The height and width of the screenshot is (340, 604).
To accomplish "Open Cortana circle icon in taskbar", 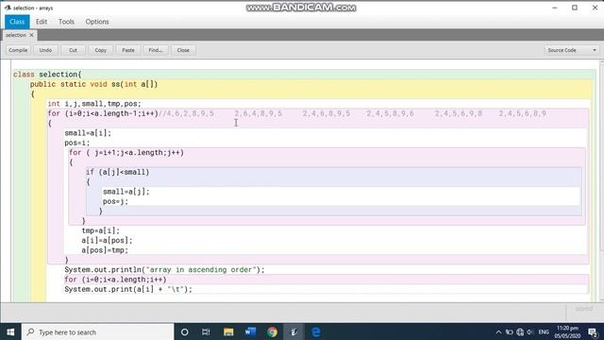I will pyautogui.click(x=185, y=331).
